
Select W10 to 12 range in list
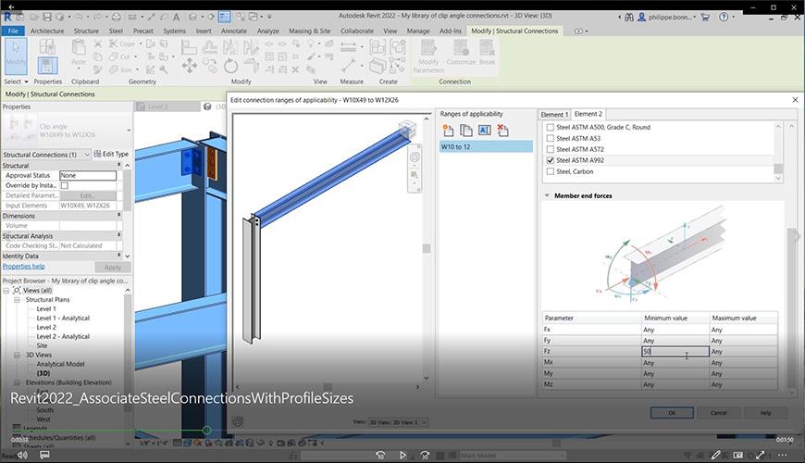[486, 147]
